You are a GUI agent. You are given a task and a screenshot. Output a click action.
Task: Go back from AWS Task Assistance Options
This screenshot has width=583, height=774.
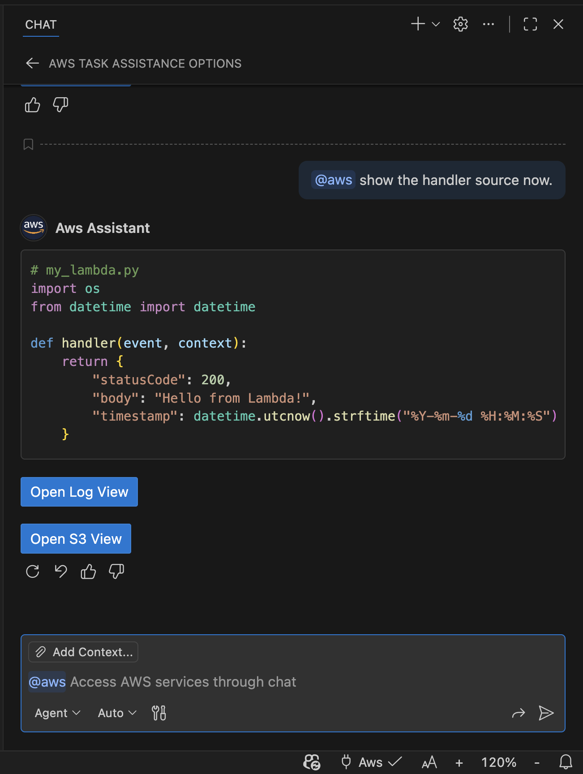[x=32, y=63]
